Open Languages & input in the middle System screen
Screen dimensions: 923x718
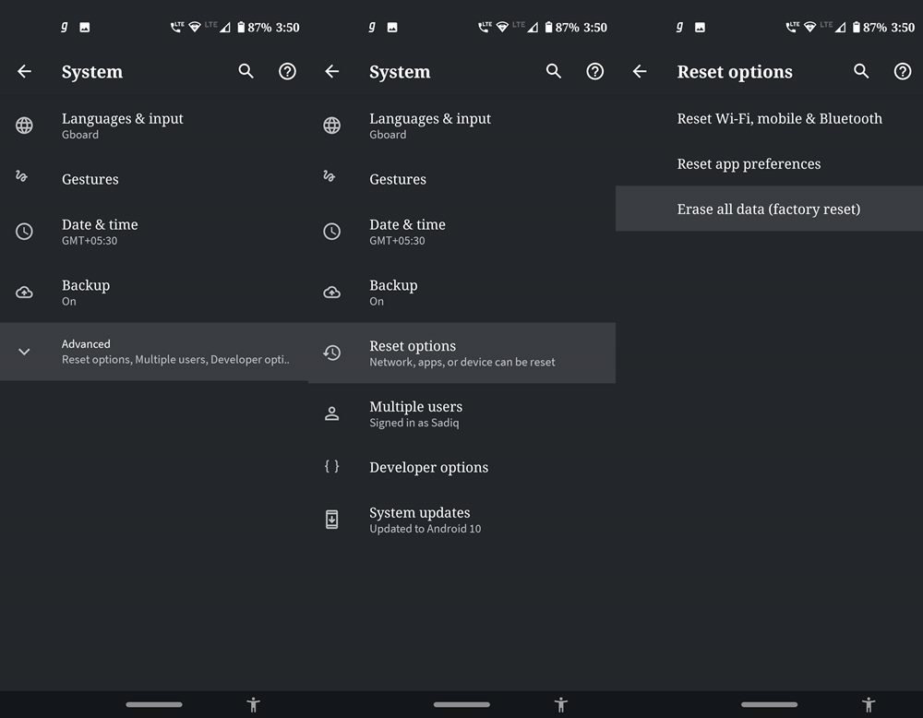point(462,126)
